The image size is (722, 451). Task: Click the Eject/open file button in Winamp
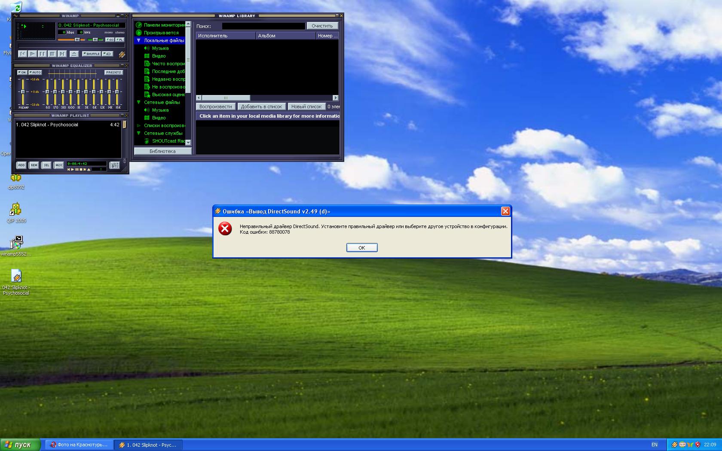pyautogui.click(x=74, y=54)
